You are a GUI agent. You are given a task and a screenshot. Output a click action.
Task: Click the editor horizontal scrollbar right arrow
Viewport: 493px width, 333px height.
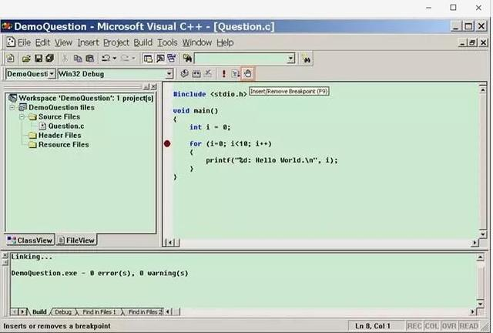coord(475,242)
